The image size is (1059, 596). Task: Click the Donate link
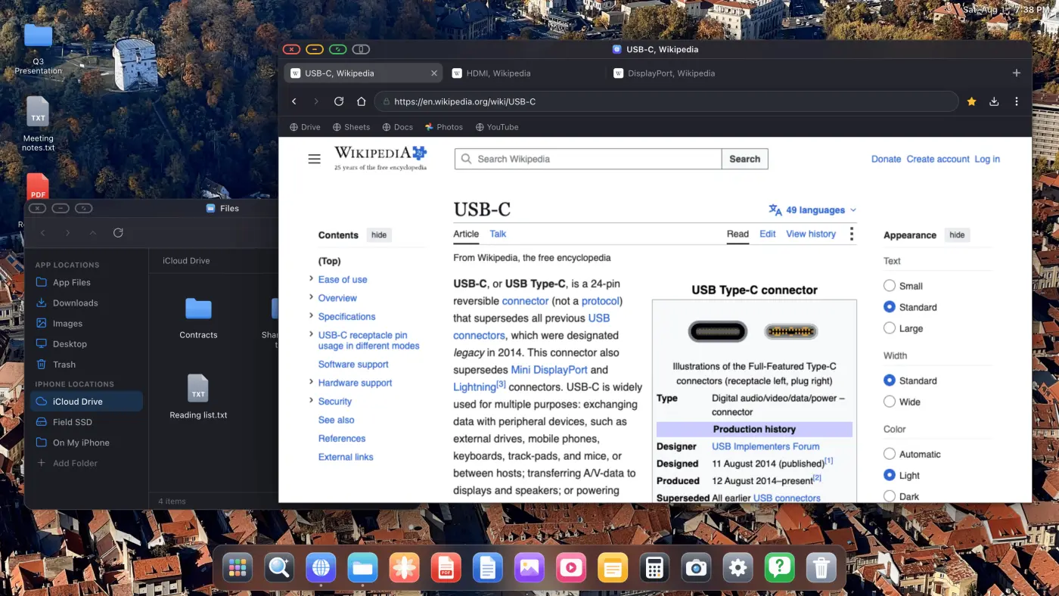coord(886,159)
